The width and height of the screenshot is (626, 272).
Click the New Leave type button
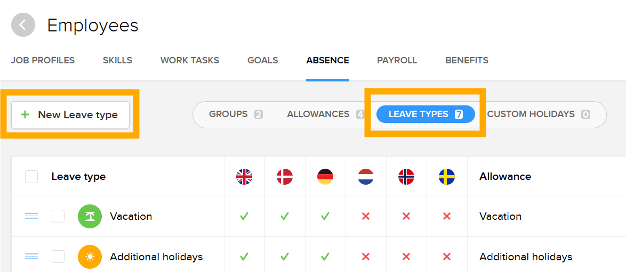70,114
